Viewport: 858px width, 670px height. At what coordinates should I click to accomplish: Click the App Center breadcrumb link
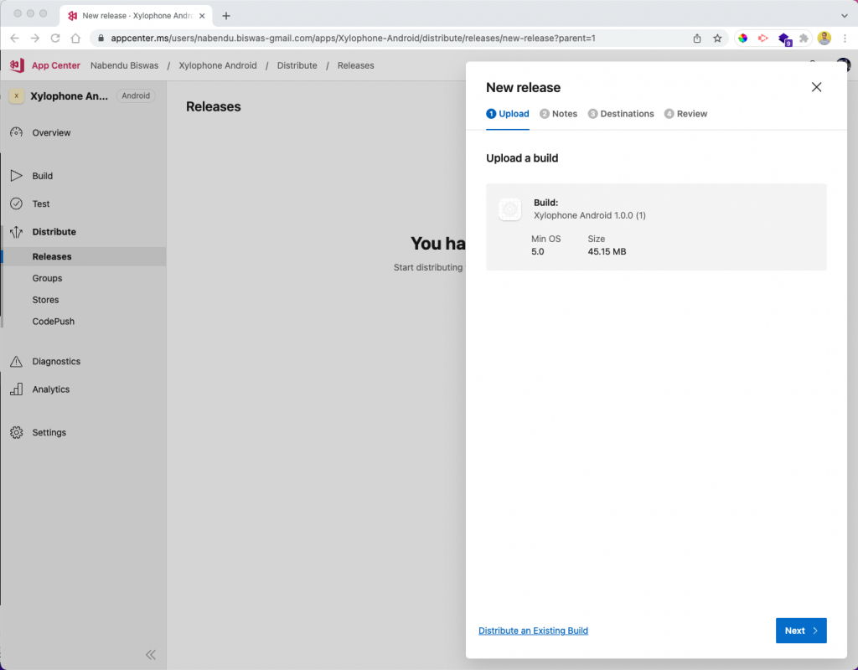56,65
